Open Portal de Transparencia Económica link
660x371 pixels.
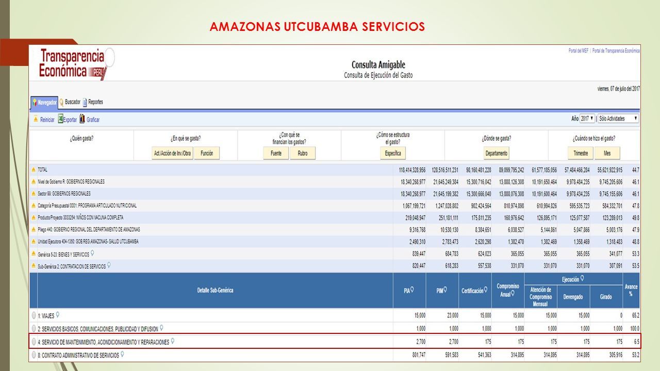click(616, 50)
